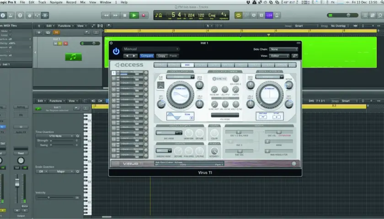
Task: Open Oscillator 1 waveform type dropdown
Action: 180,77
